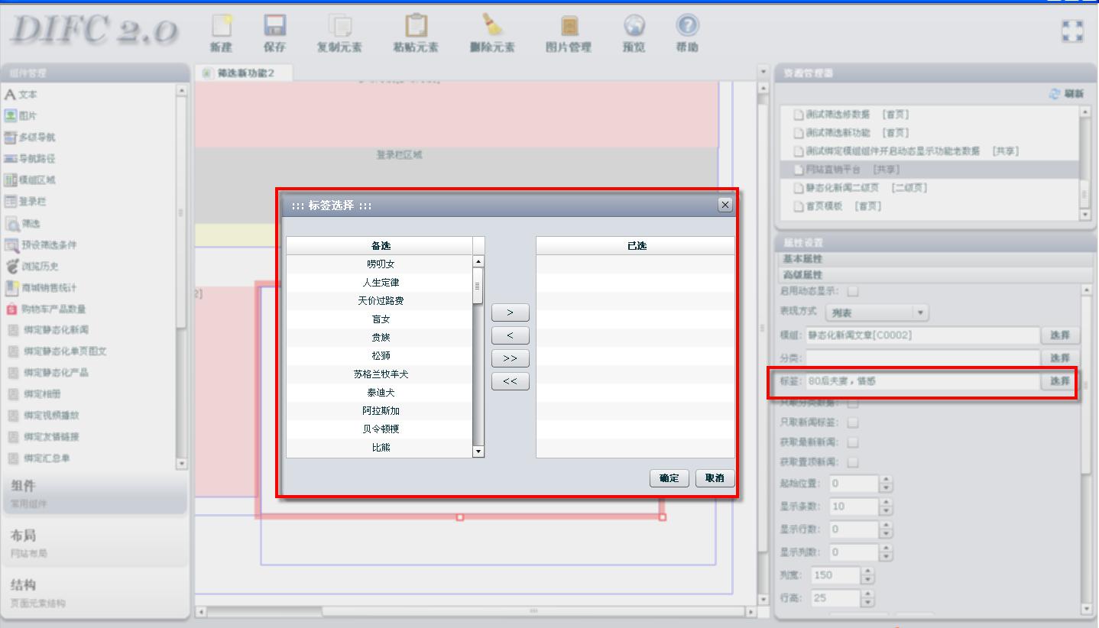Enable the 启用动态显示 checkbox

[x=853, y=291]
